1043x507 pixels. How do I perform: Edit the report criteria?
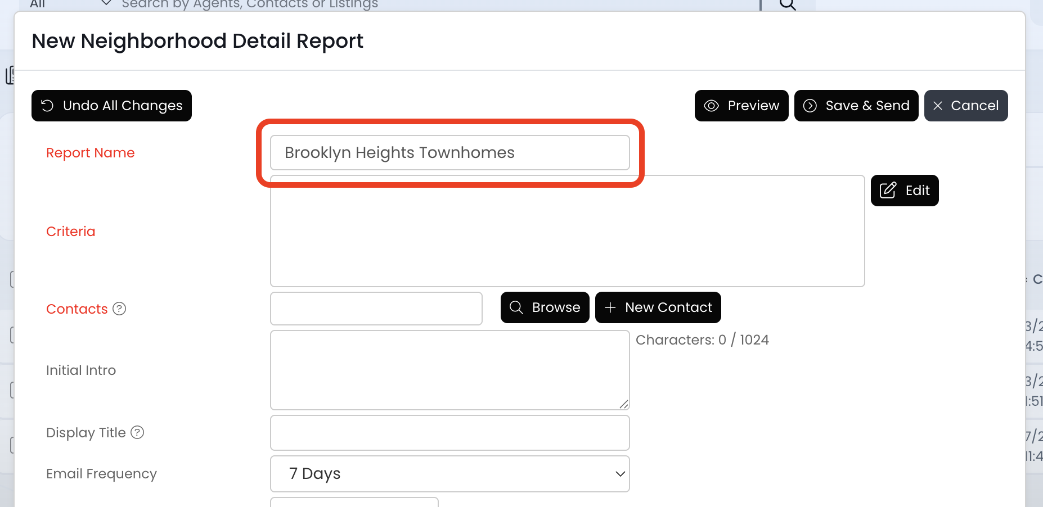point(904,191)
